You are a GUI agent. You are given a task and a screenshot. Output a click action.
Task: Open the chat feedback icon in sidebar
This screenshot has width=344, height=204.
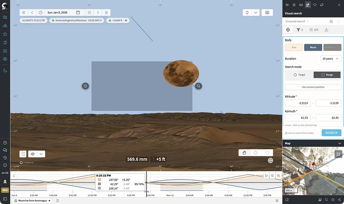pos(5,150)
